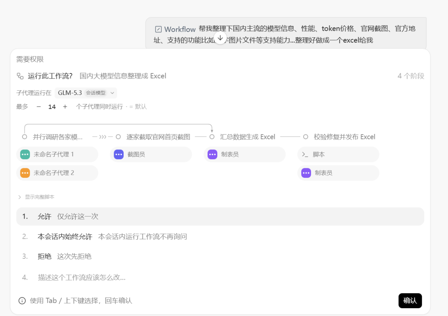Click the 子代理运行在 label
448x316 pixels.
pos(34,93)
